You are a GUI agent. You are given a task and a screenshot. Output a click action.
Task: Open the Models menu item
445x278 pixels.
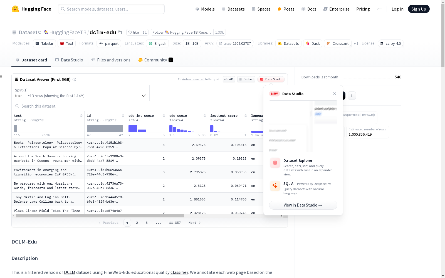pos(205,9)
